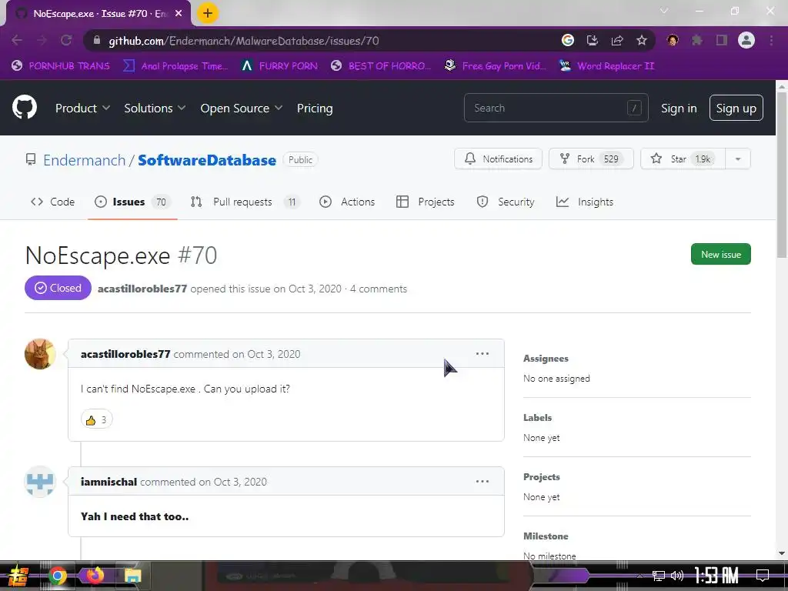Star the repository with the Star button
This screenshot has width=788, height=591.
tap(683, 159)
